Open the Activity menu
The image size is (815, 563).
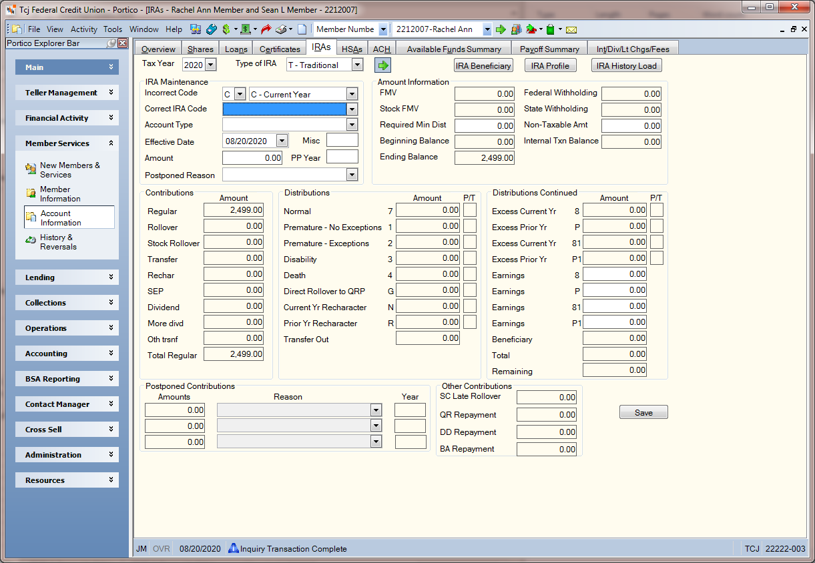tap(84, 29)
